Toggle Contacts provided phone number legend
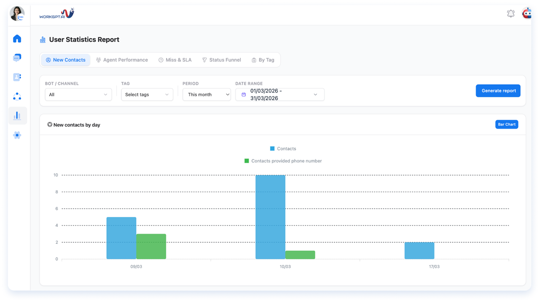The height and width of the screenshot is (302, 540). [283, 161]
